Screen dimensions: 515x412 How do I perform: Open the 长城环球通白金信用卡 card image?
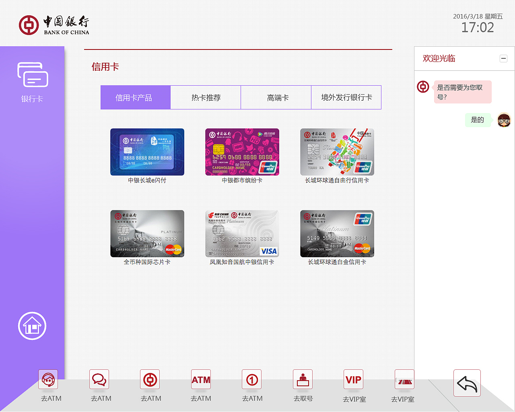[x=337, y=234]
